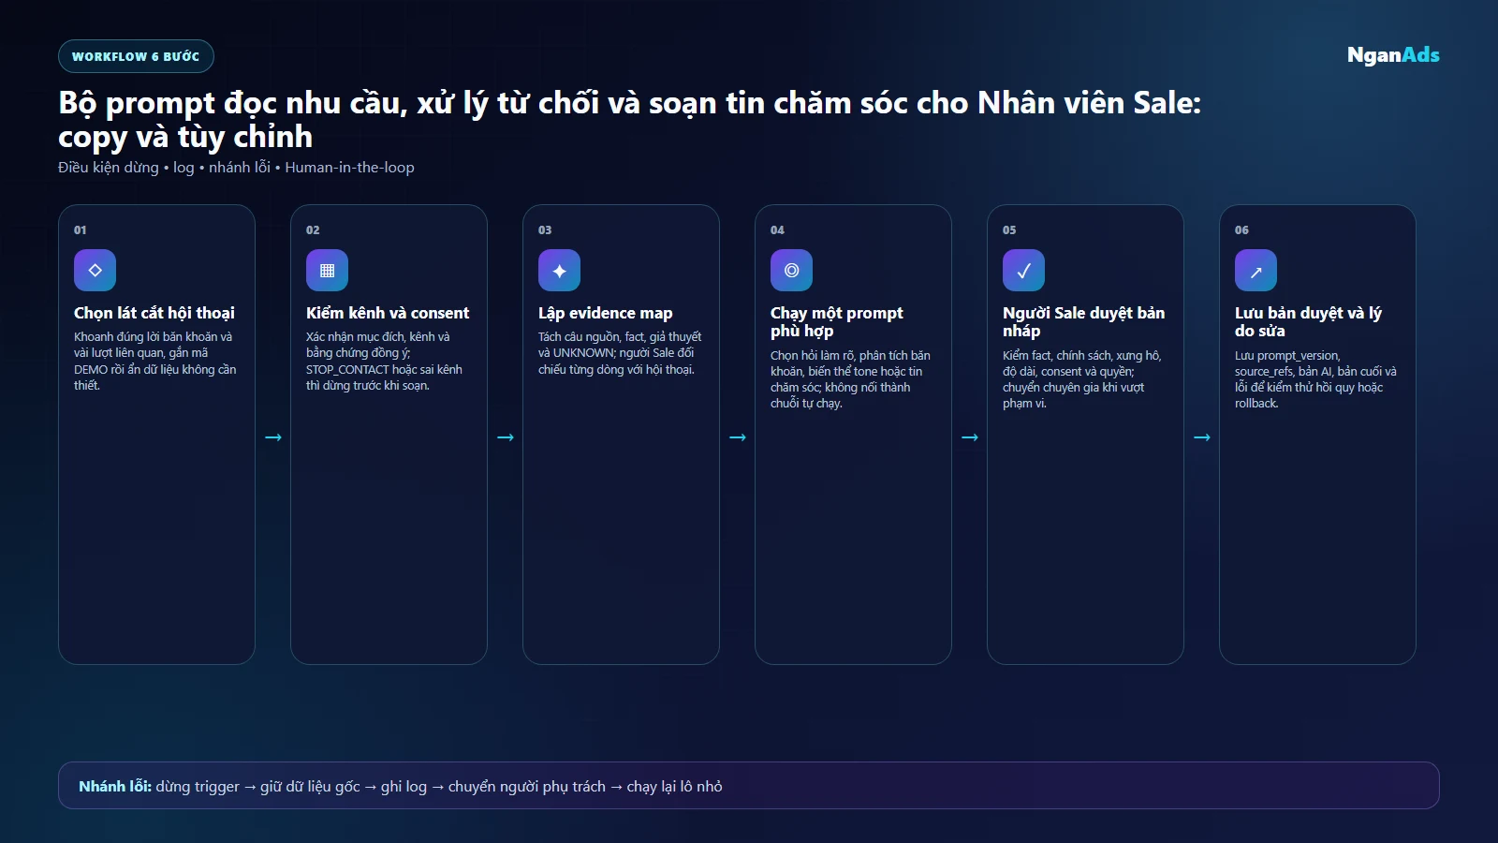Image resolution: width=1498 pixels, height=843 pixels.
Task: Click the target icon above Chạy một prompt phù hợp
Action: pyautogui.click(x=791, y=270)
